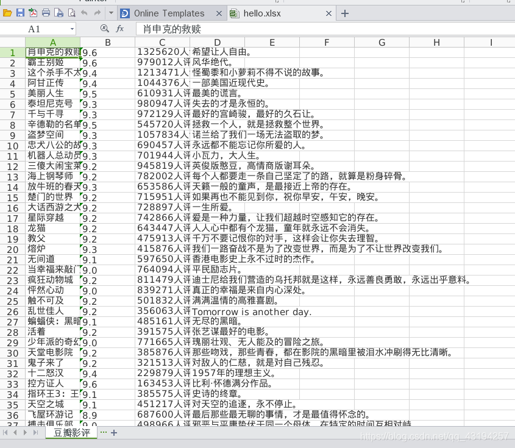515x448 pixels.
Task: Select cell 泰坦尼克号
Action: pyautogui.click(x=53, y=104)
